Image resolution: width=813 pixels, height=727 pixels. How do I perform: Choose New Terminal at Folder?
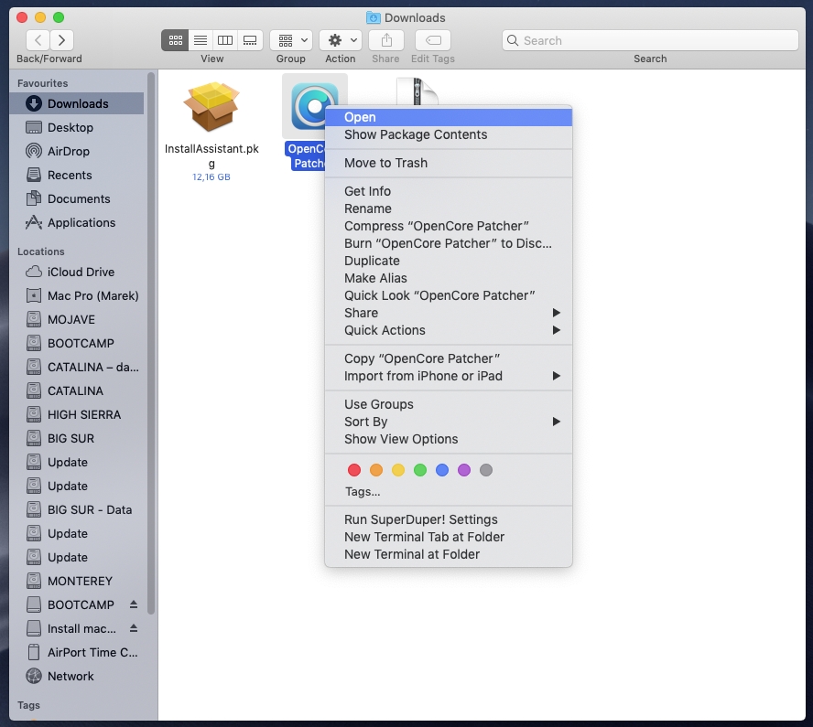click(449, 554)
